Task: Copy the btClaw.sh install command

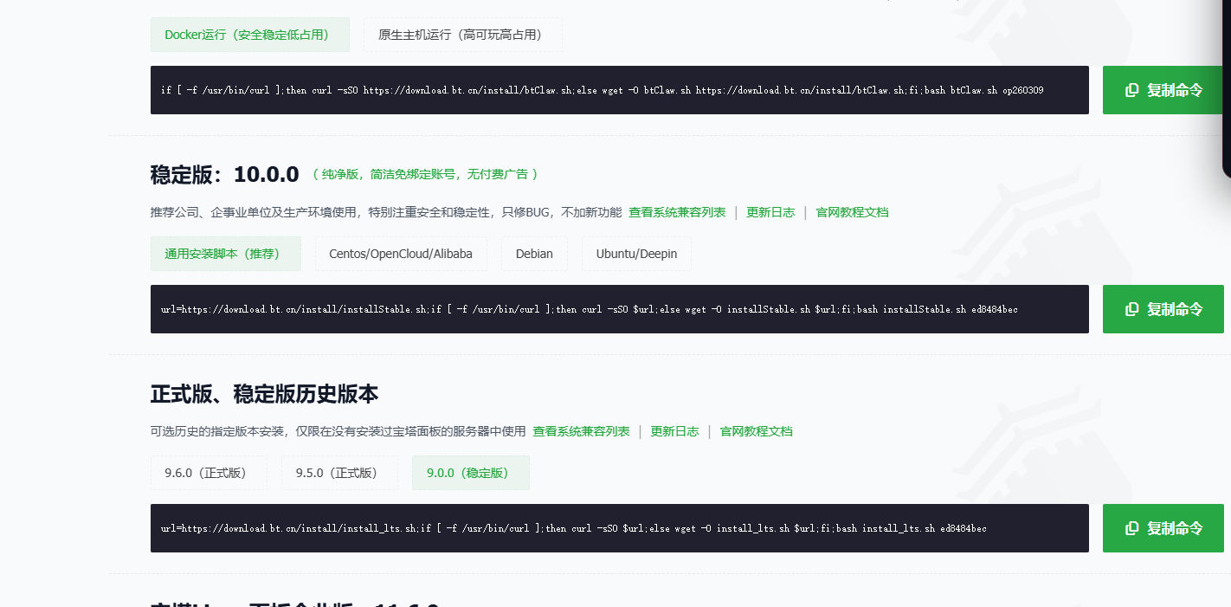Action: pyautogui.click(x=1163, y=90)
